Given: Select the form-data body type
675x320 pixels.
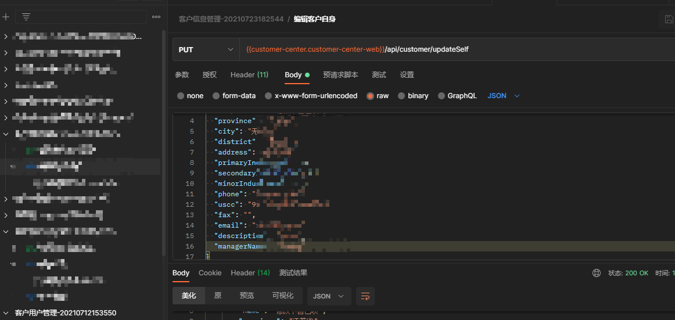Looking at the screenshot, I should 234,96.
